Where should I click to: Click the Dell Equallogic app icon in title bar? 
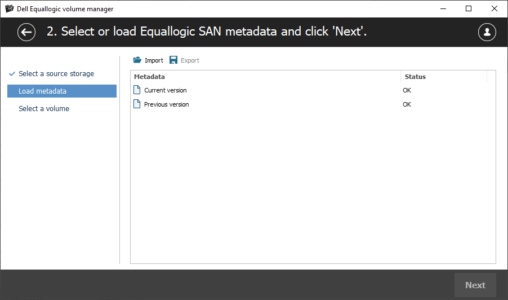(x=10, y=9)
